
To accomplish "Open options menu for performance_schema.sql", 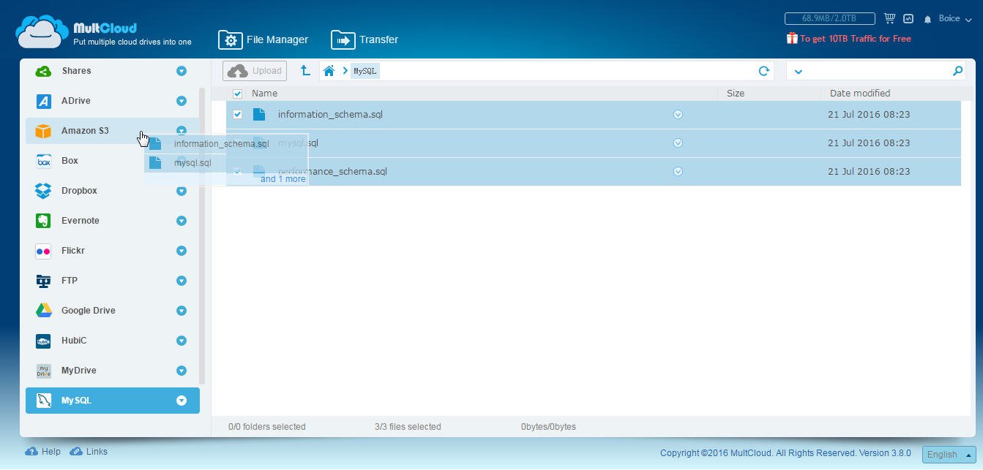I will (678, 172).
